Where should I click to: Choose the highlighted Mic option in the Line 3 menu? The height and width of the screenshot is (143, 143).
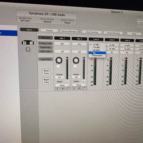[97, 53]
